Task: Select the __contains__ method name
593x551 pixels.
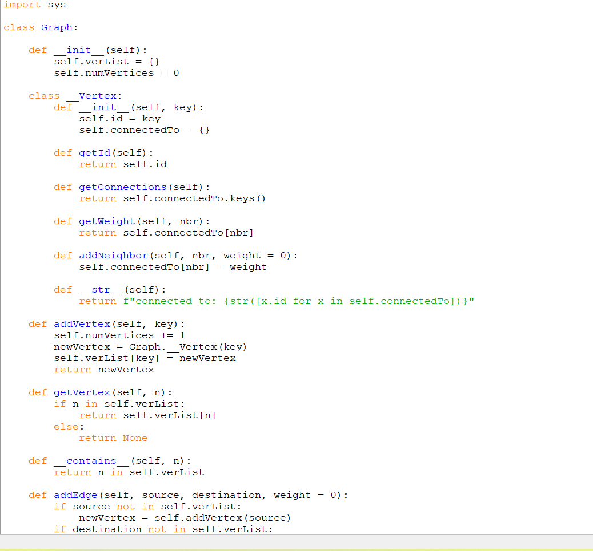Action: (90, 460)
